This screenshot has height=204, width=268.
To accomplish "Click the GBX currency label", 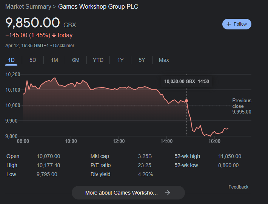I will click(x=70, y=25).
